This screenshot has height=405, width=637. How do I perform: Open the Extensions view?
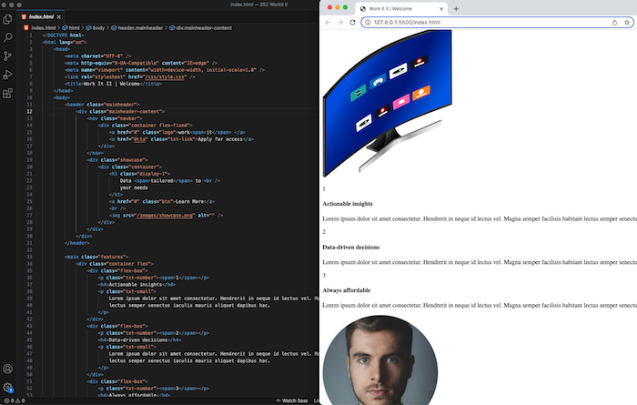click(7, 94)
